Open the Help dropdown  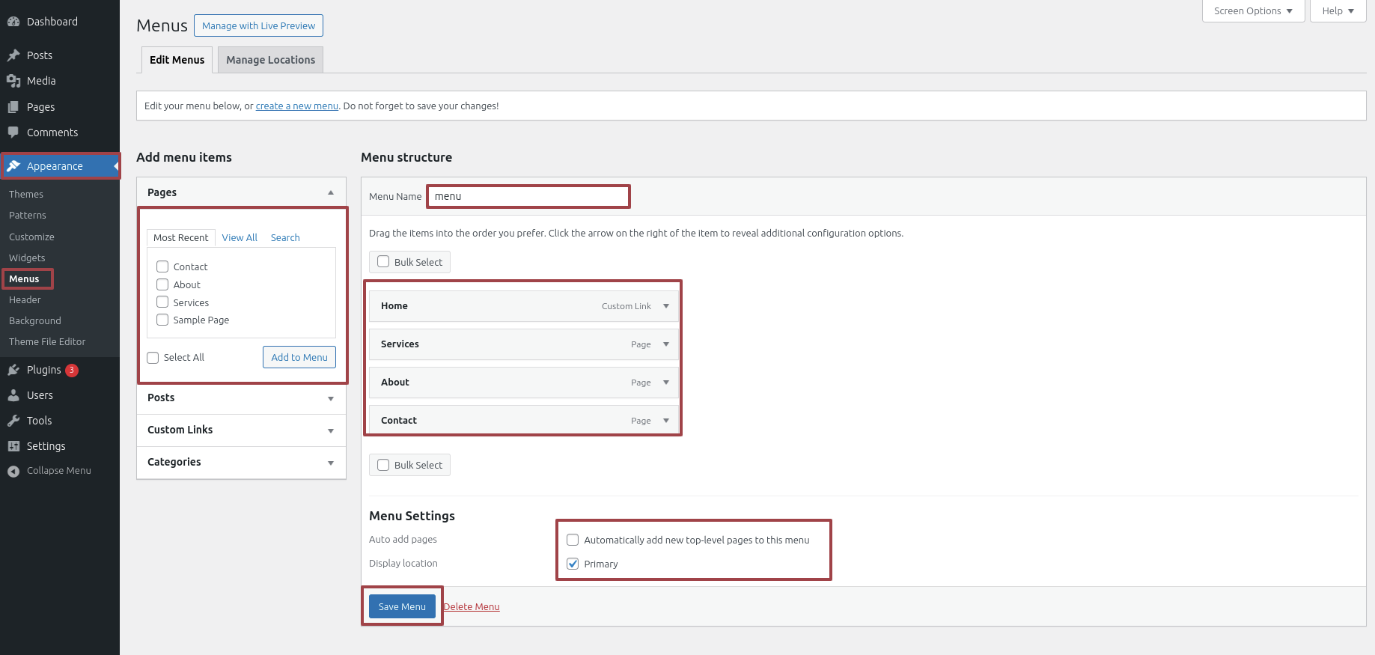pyautogui.click(x=1338, y=11)
